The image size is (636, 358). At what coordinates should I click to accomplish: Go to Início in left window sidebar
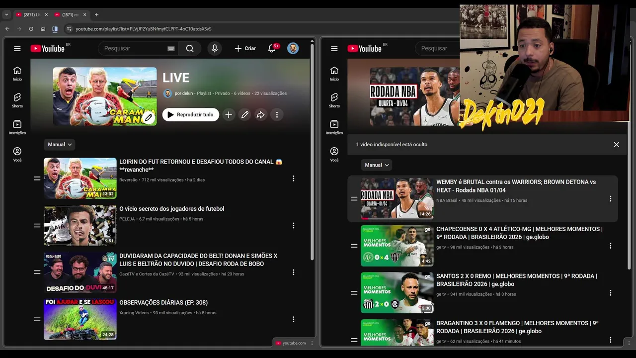point(17,74)
